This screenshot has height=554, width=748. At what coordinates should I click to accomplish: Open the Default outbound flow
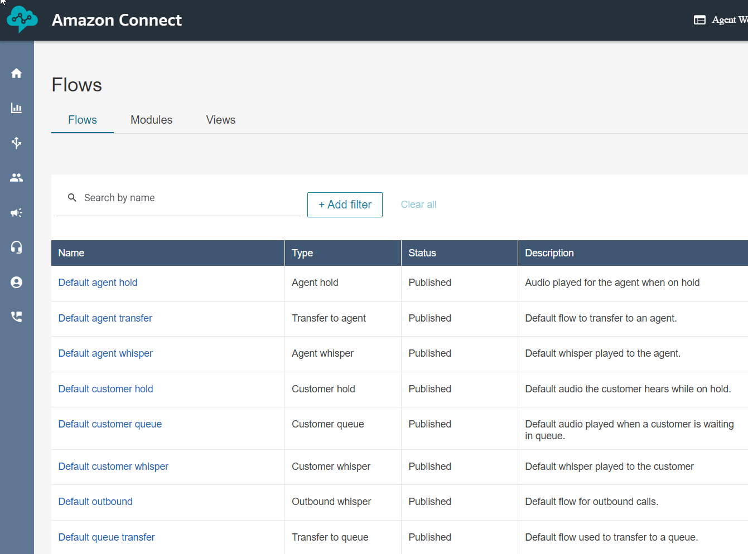pyautogui.click(x=95, y=502)
